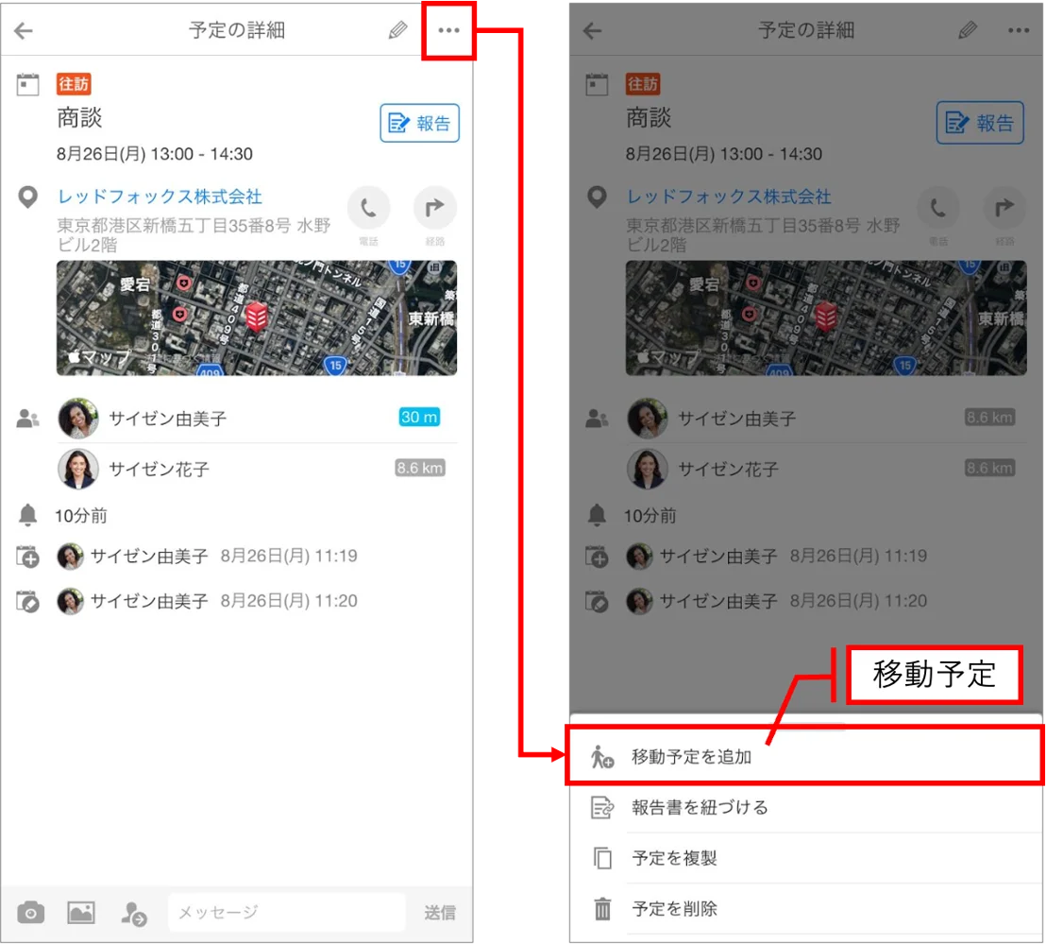Select participant サイゼン由美子 with 30 m badge
Image resolution: width=1046 pixels, height=944 pixels.
[257, 418]
